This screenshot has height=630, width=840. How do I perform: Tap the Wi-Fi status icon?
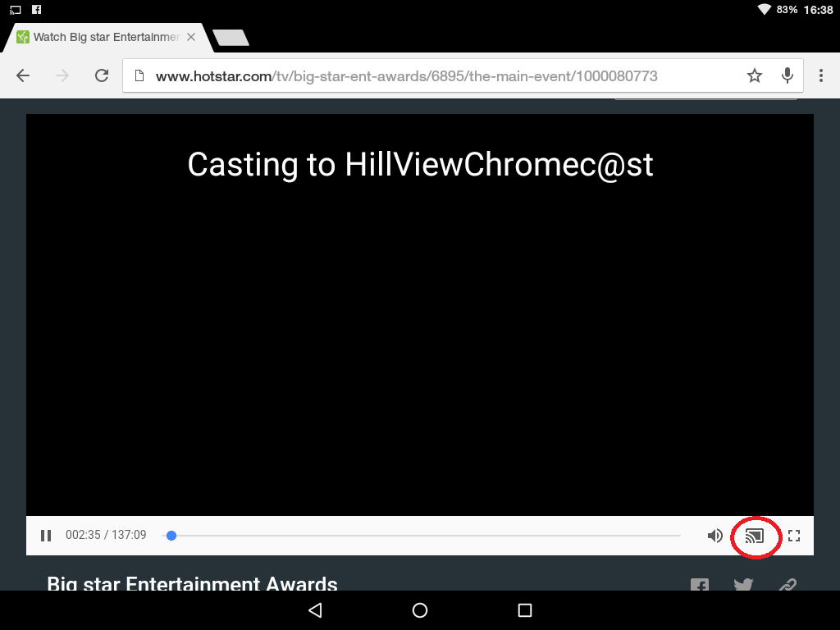point(764,10)
